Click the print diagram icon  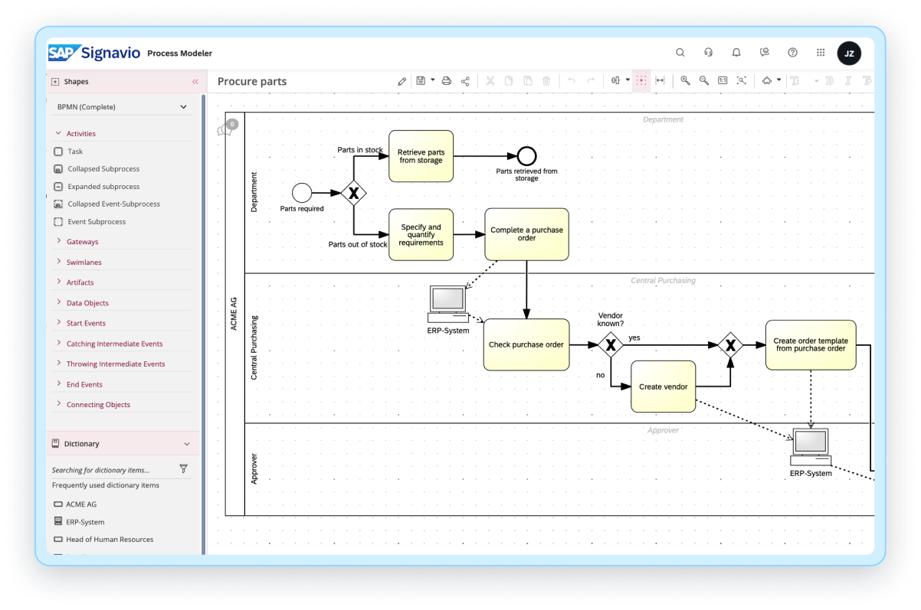447,81
